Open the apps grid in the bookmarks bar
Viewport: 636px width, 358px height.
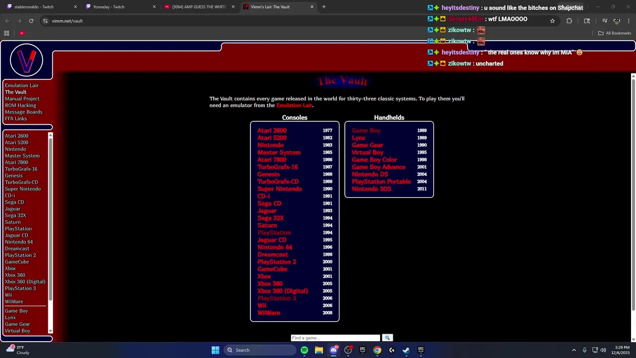[x=6, y=33]
